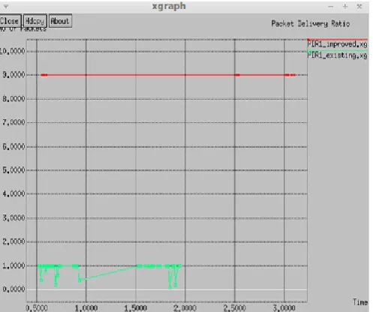The image size is (373, 312).
Task: Click the 4.0000 y-axis value
Action: click(x=14, y=193)
